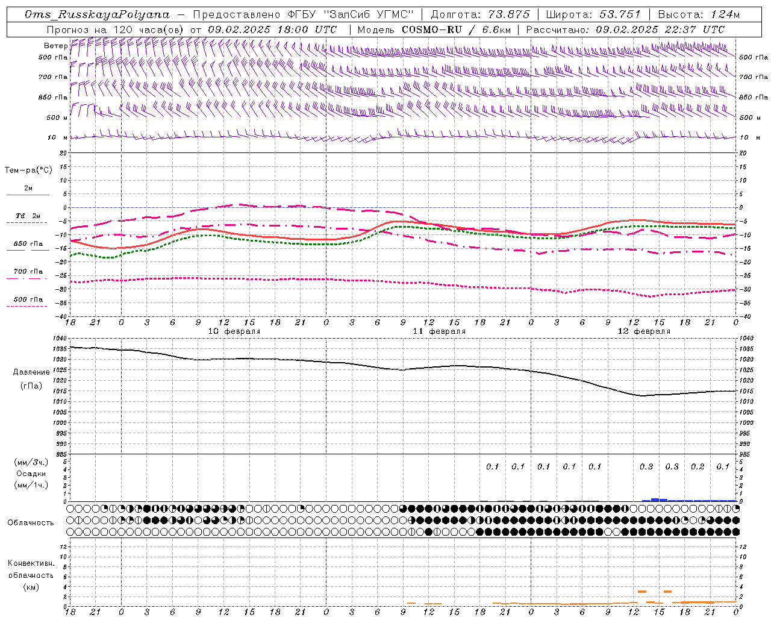Click the elevation text Высота: 124м

click(699, 14)
